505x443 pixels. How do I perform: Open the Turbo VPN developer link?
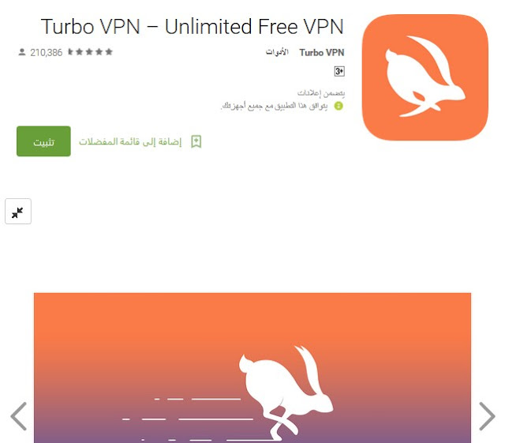tap(322, 52)
